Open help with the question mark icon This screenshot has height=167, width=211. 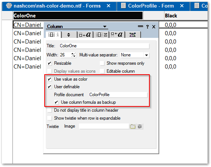(147, 27)
